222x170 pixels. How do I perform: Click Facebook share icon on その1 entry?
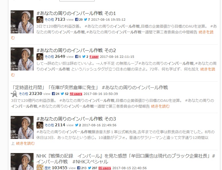[77, 20]
